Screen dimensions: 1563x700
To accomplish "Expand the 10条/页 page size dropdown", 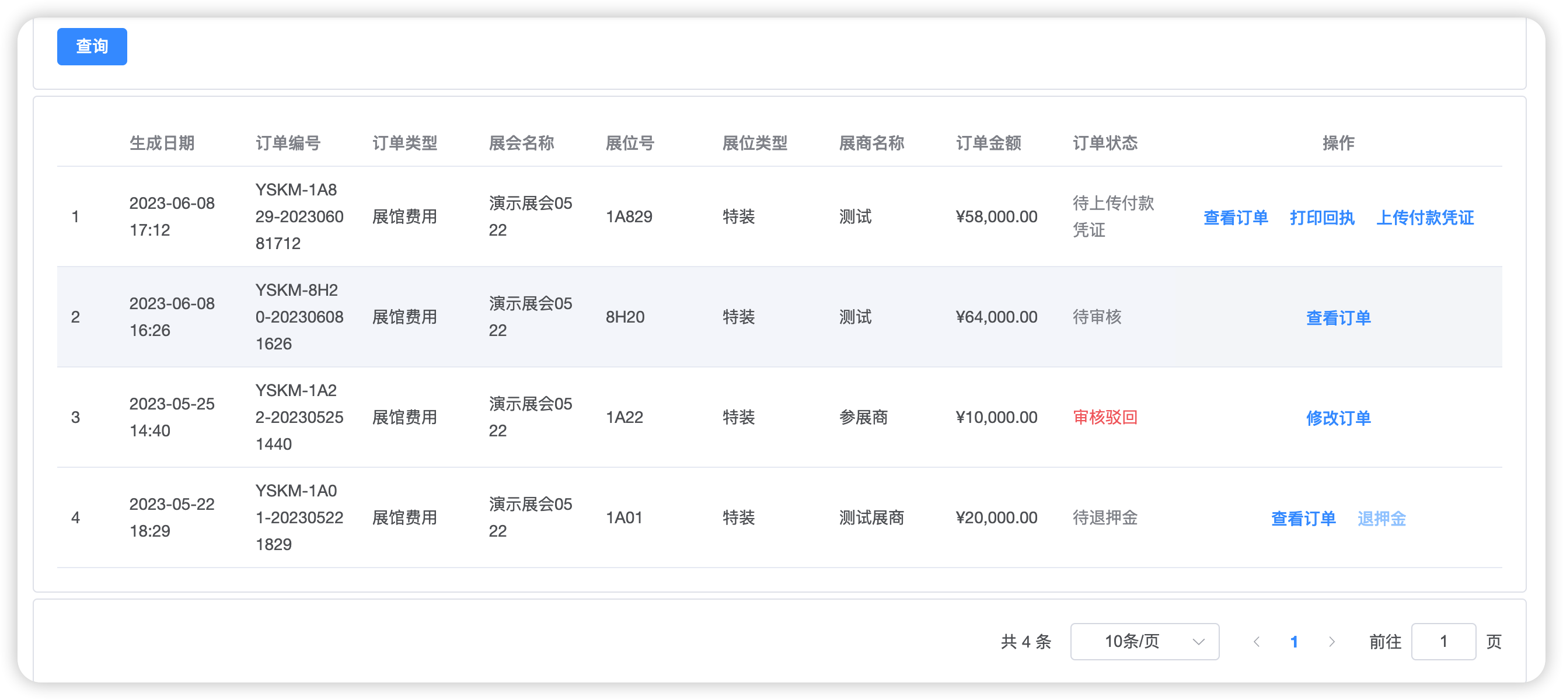I will point(1145,641).
